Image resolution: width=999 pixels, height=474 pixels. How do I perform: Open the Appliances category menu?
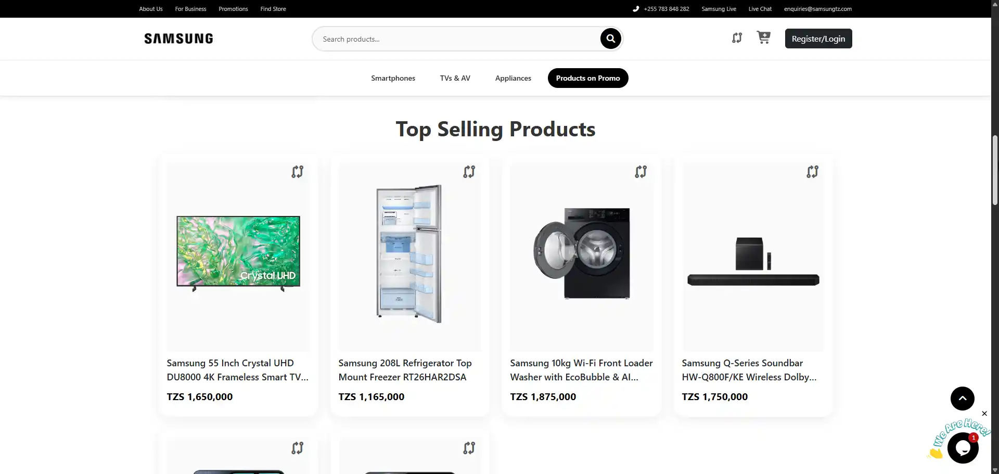tap(513, 78)
